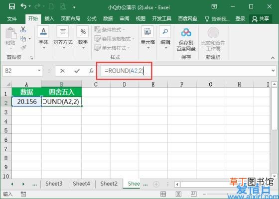Click the vertical scrollbar up arrow
Screen dimensions: 279x199
[x=275, y=84]
